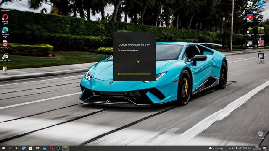Viewport: 269px width, 151px height.
Task: Open the OBS Studio desktop shortcut
Action: pyautogui.click(x=261, y=18)
